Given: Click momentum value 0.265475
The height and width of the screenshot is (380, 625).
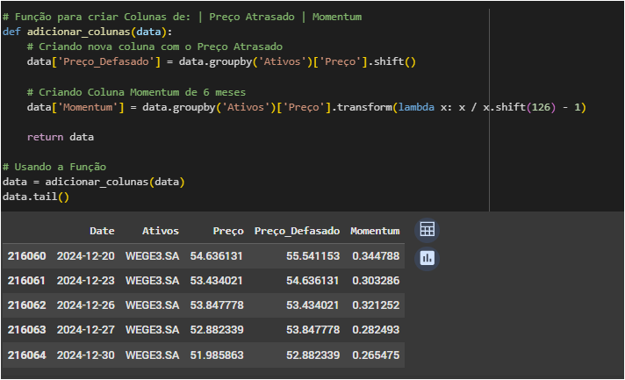Looking at the screenshot, I should pos(376,355).
